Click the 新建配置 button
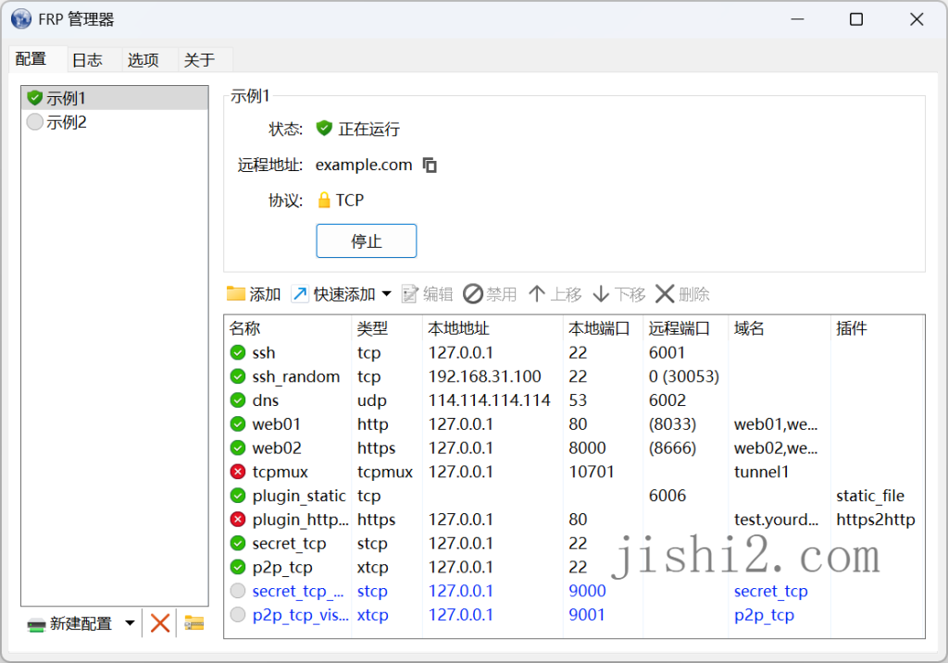 (x=70, y=624)
